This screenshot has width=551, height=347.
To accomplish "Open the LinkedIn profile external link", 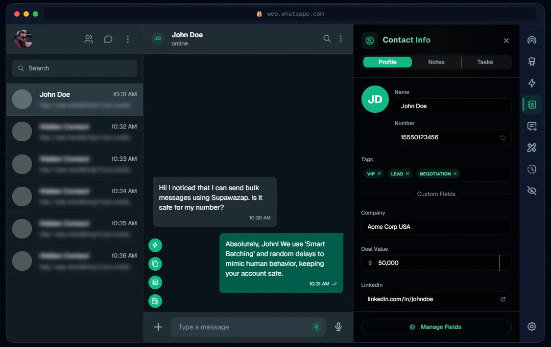I will pos(503,299).
